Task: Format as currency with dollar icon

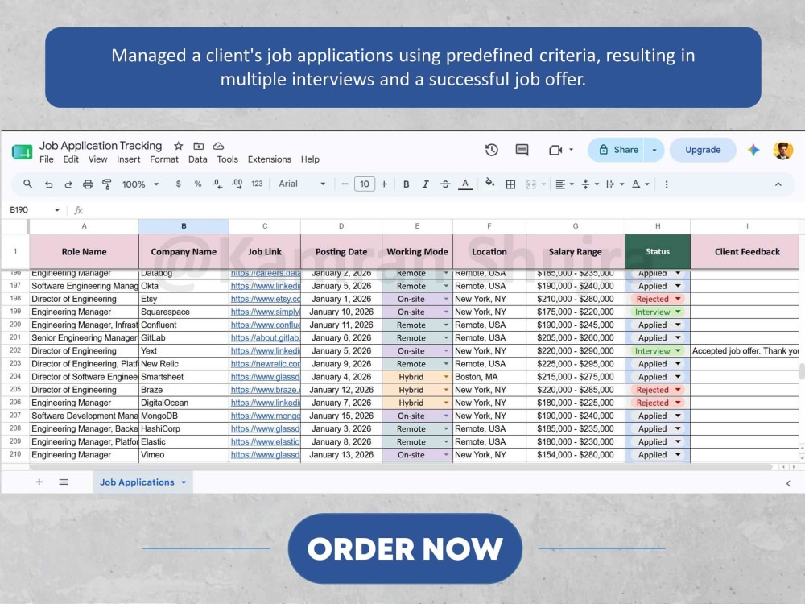Action: 178,184
